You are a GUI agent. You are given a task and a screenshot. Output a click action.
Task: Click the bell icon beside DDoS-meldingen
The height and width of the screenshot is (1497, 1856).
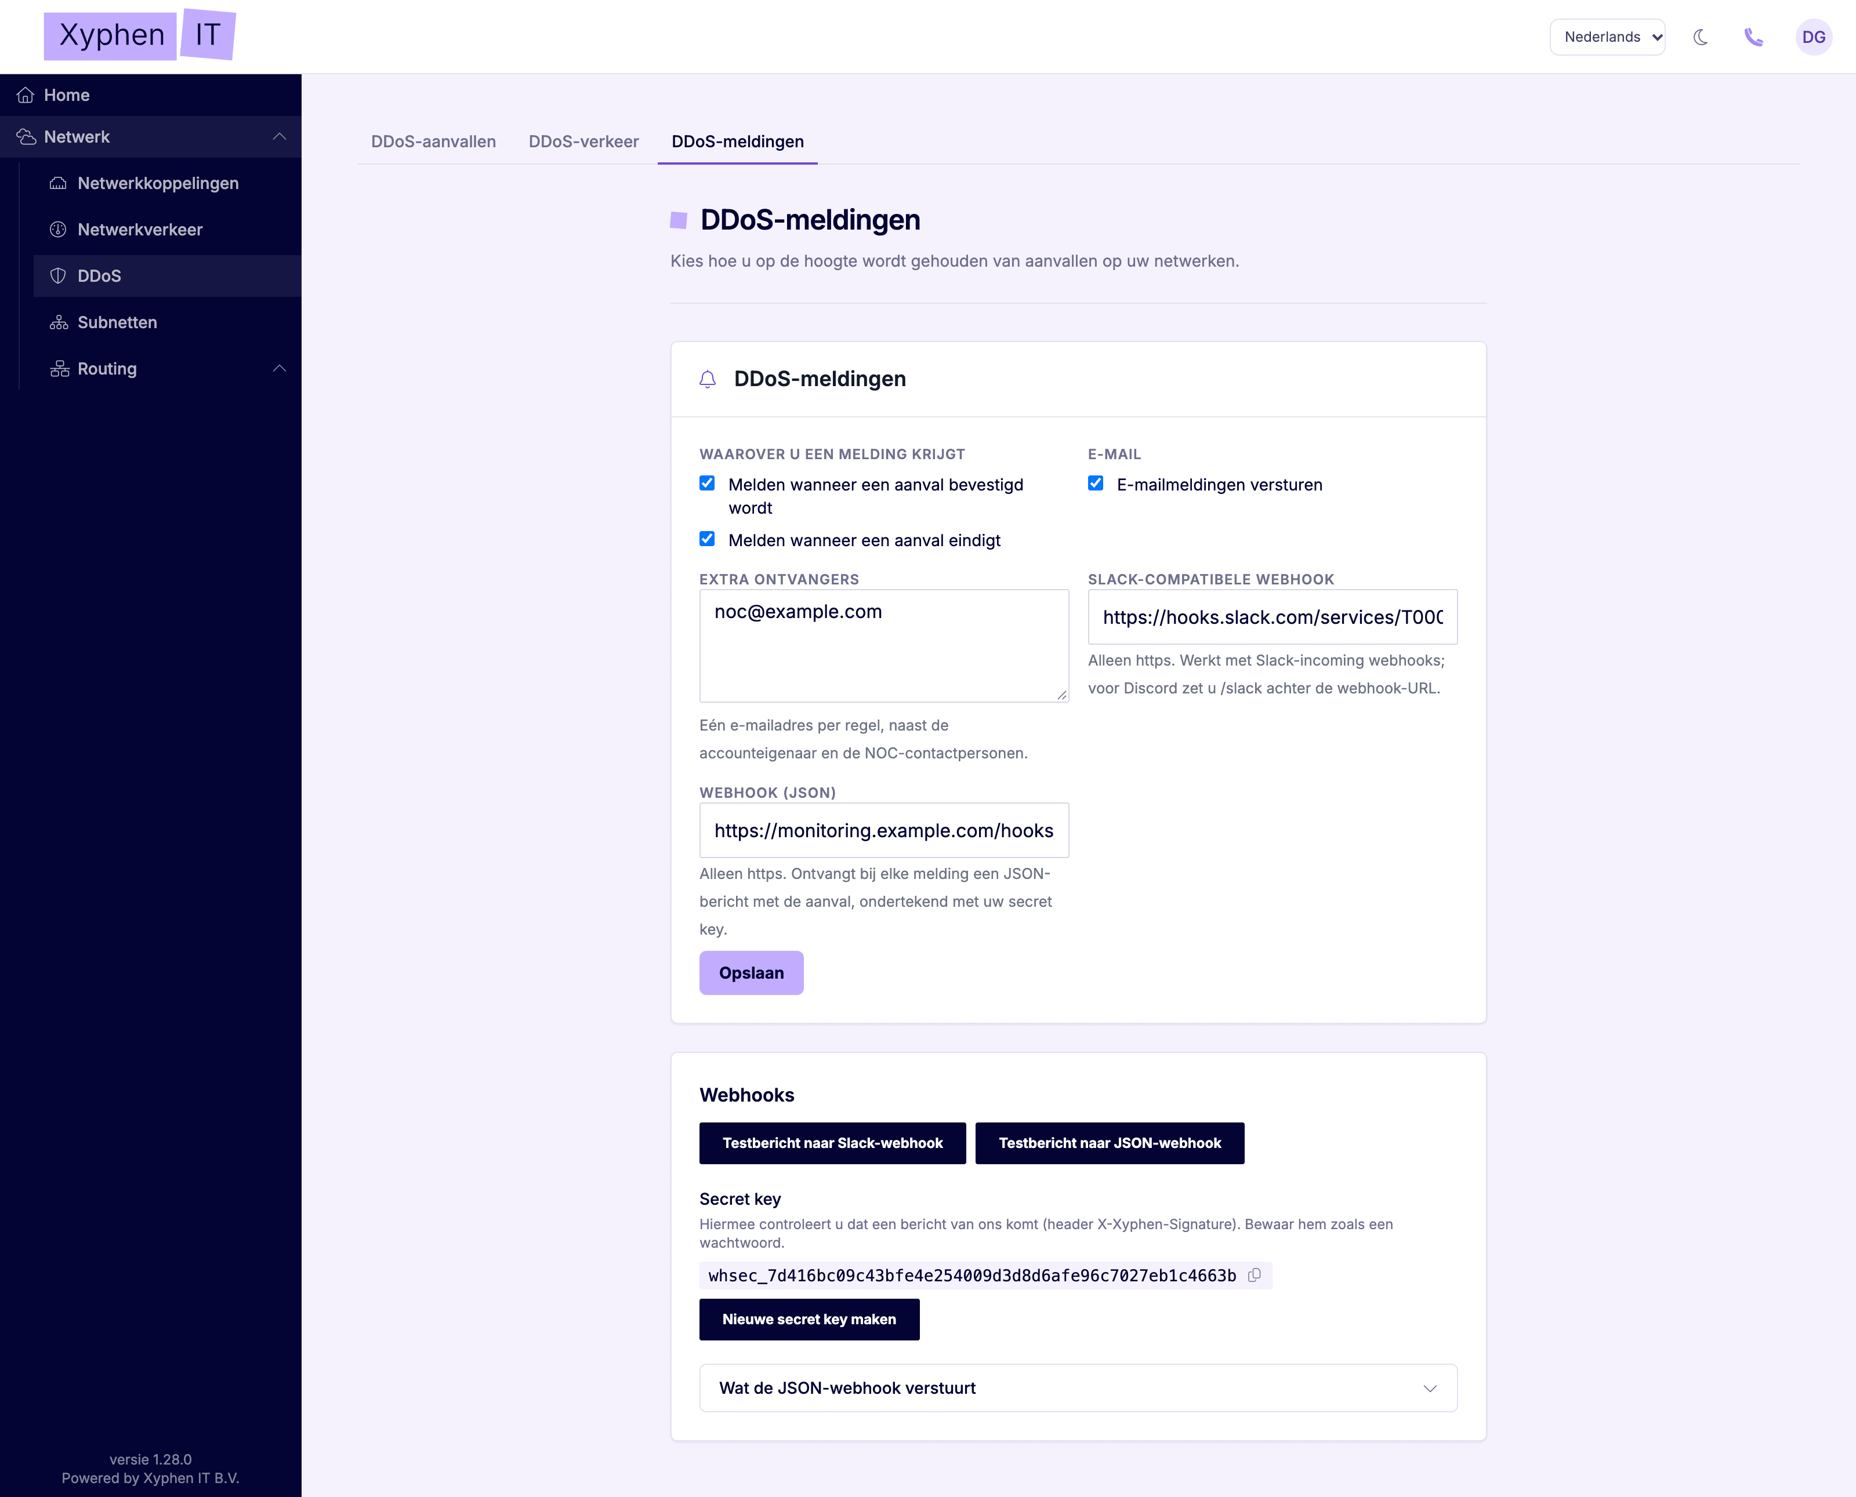[x=707, y=379]
